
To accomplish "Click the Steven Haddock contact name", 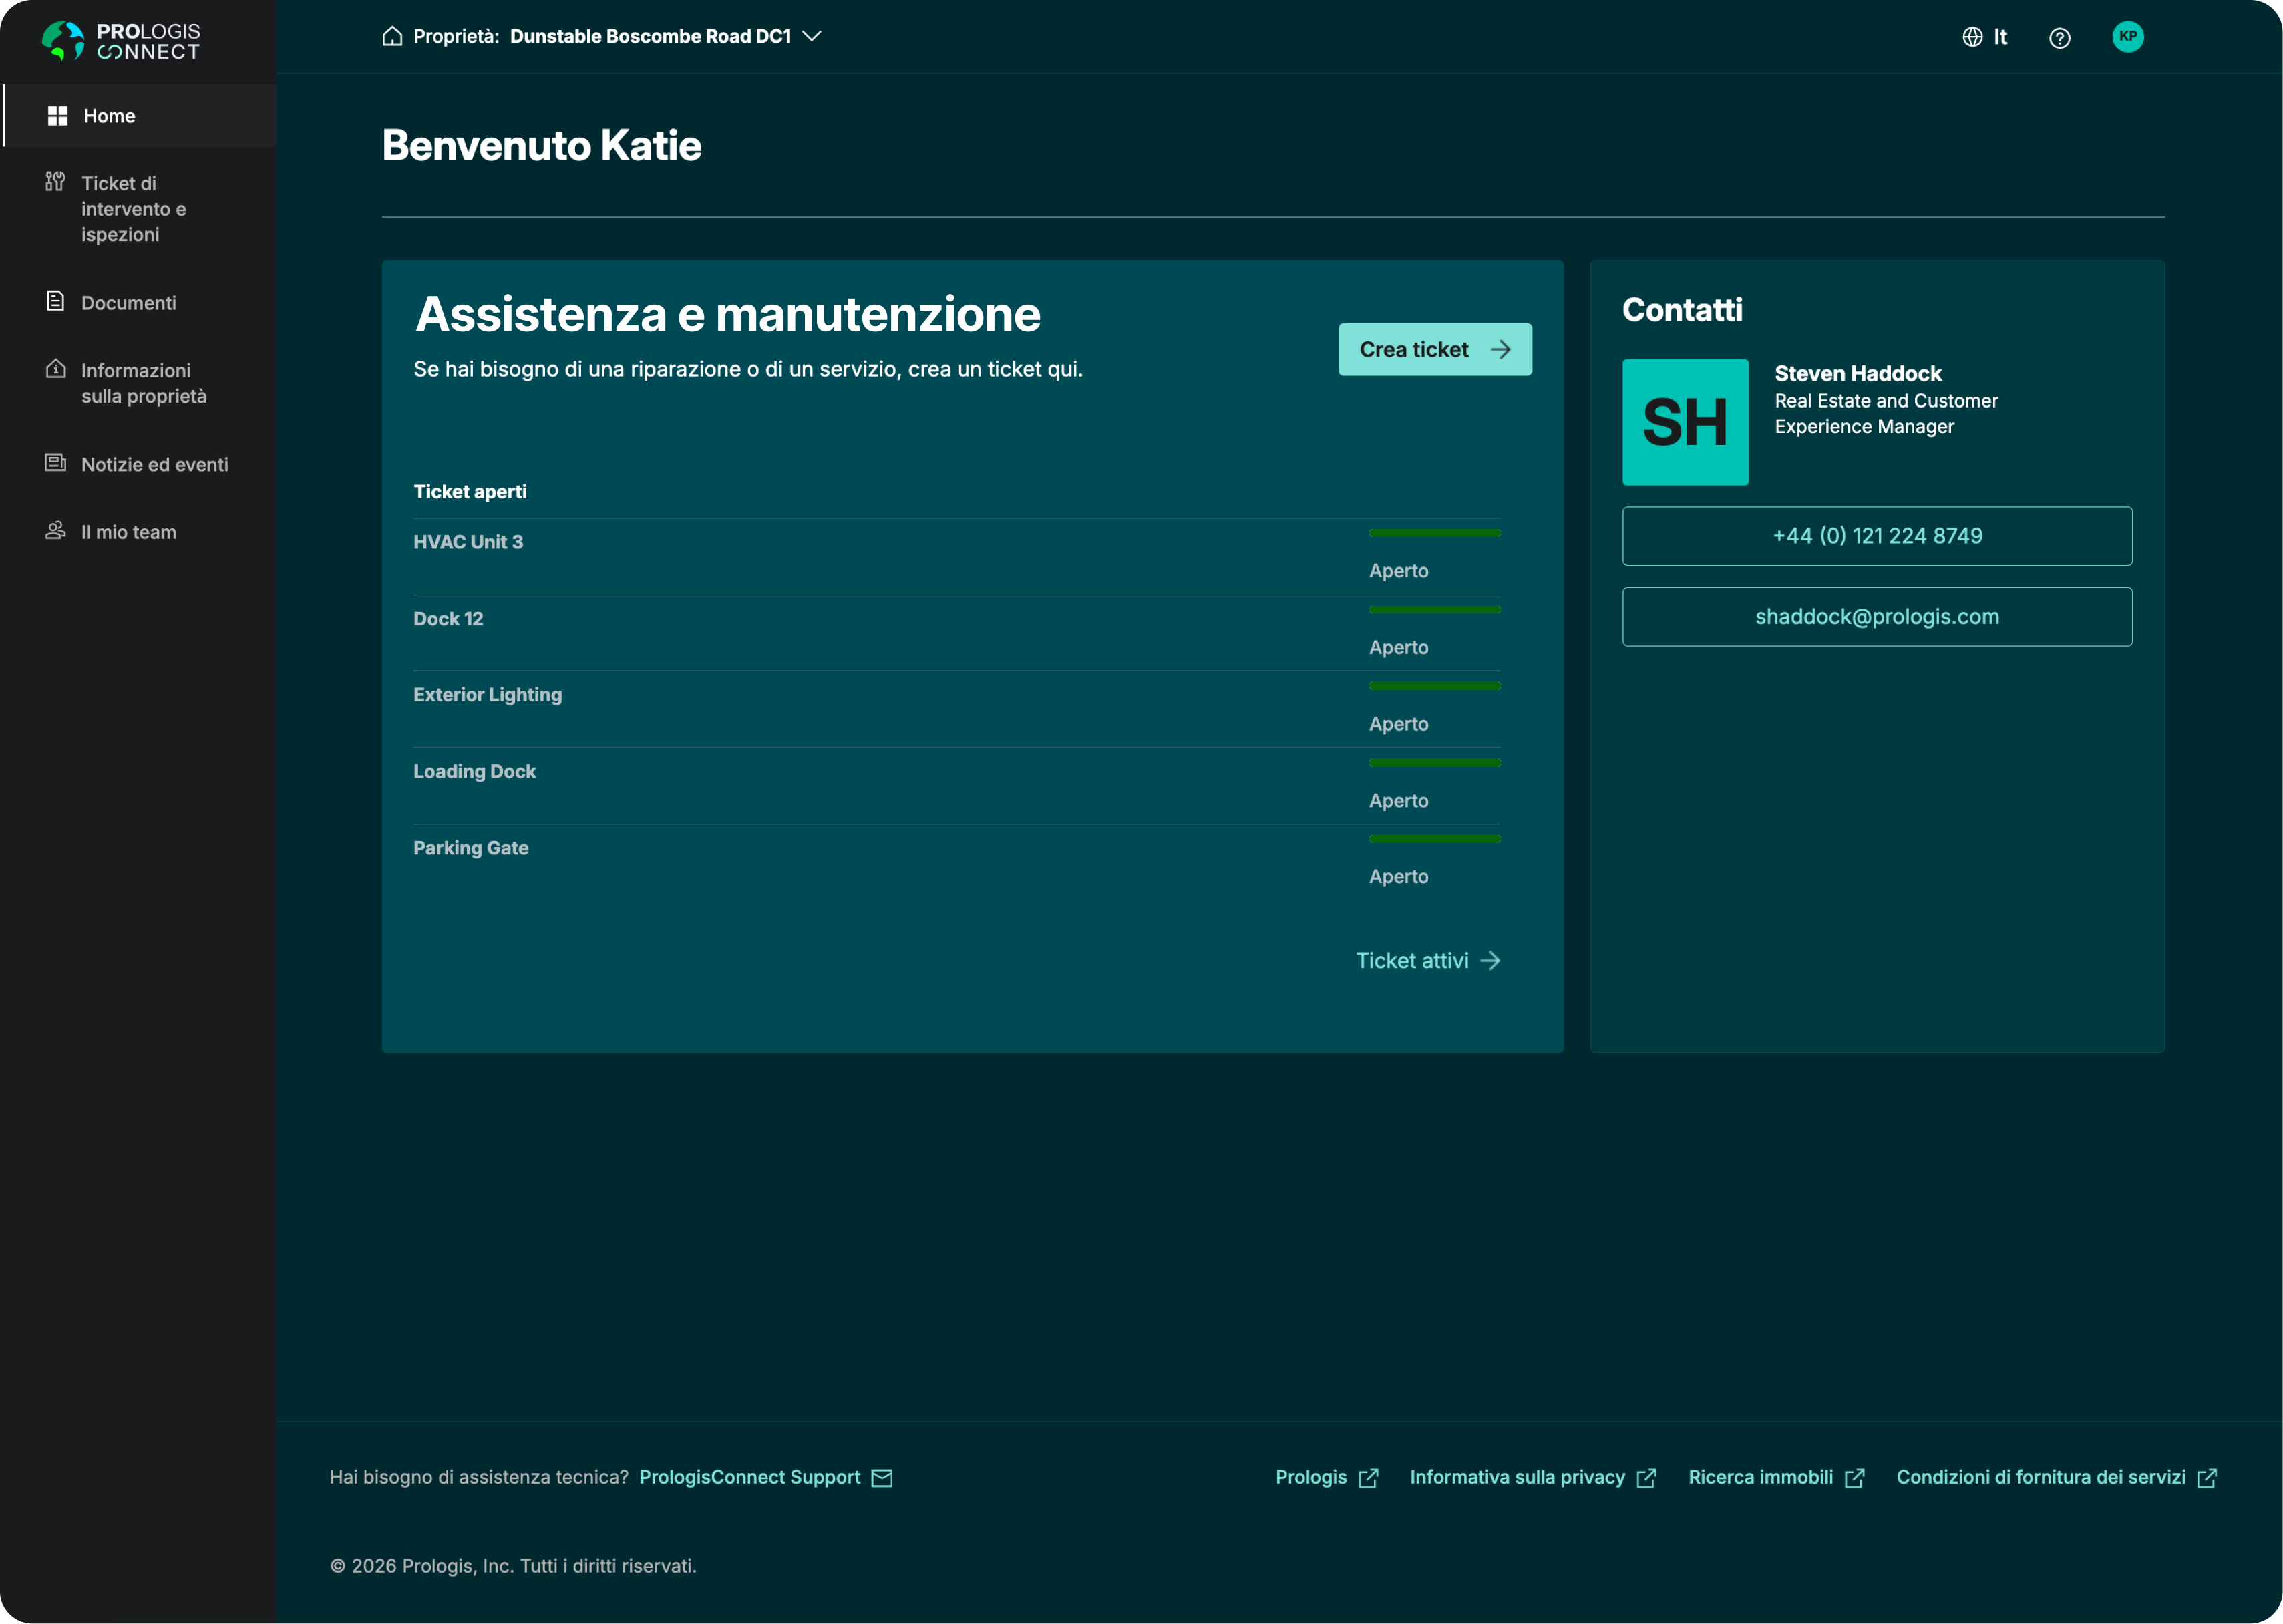I will [x=1857, y=373].
